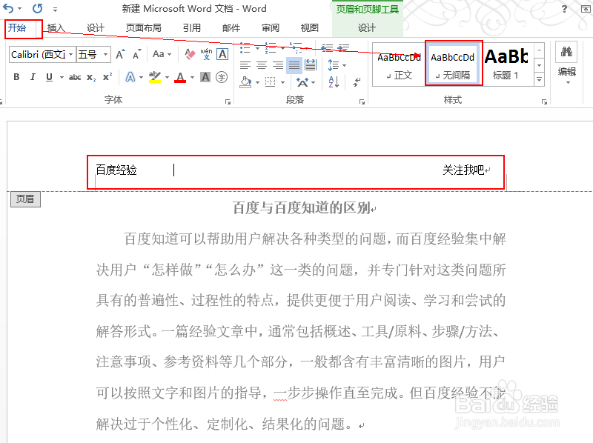Click the title 百度与百度知道的区别

tap(302, 207)
